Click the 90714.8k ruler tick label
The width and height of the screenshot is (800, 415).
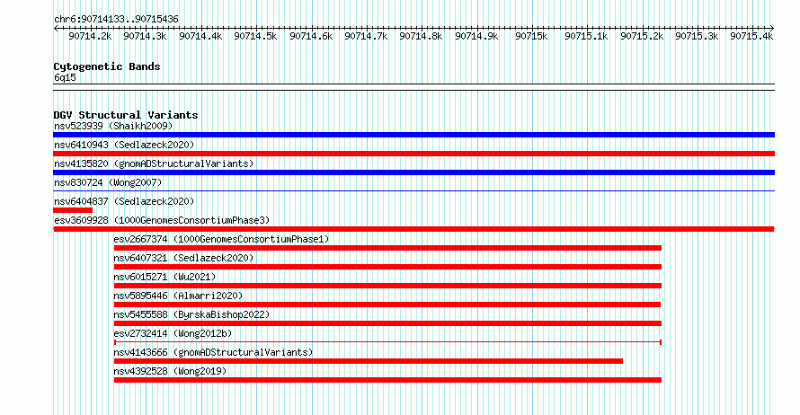click(x=421, y=36)
